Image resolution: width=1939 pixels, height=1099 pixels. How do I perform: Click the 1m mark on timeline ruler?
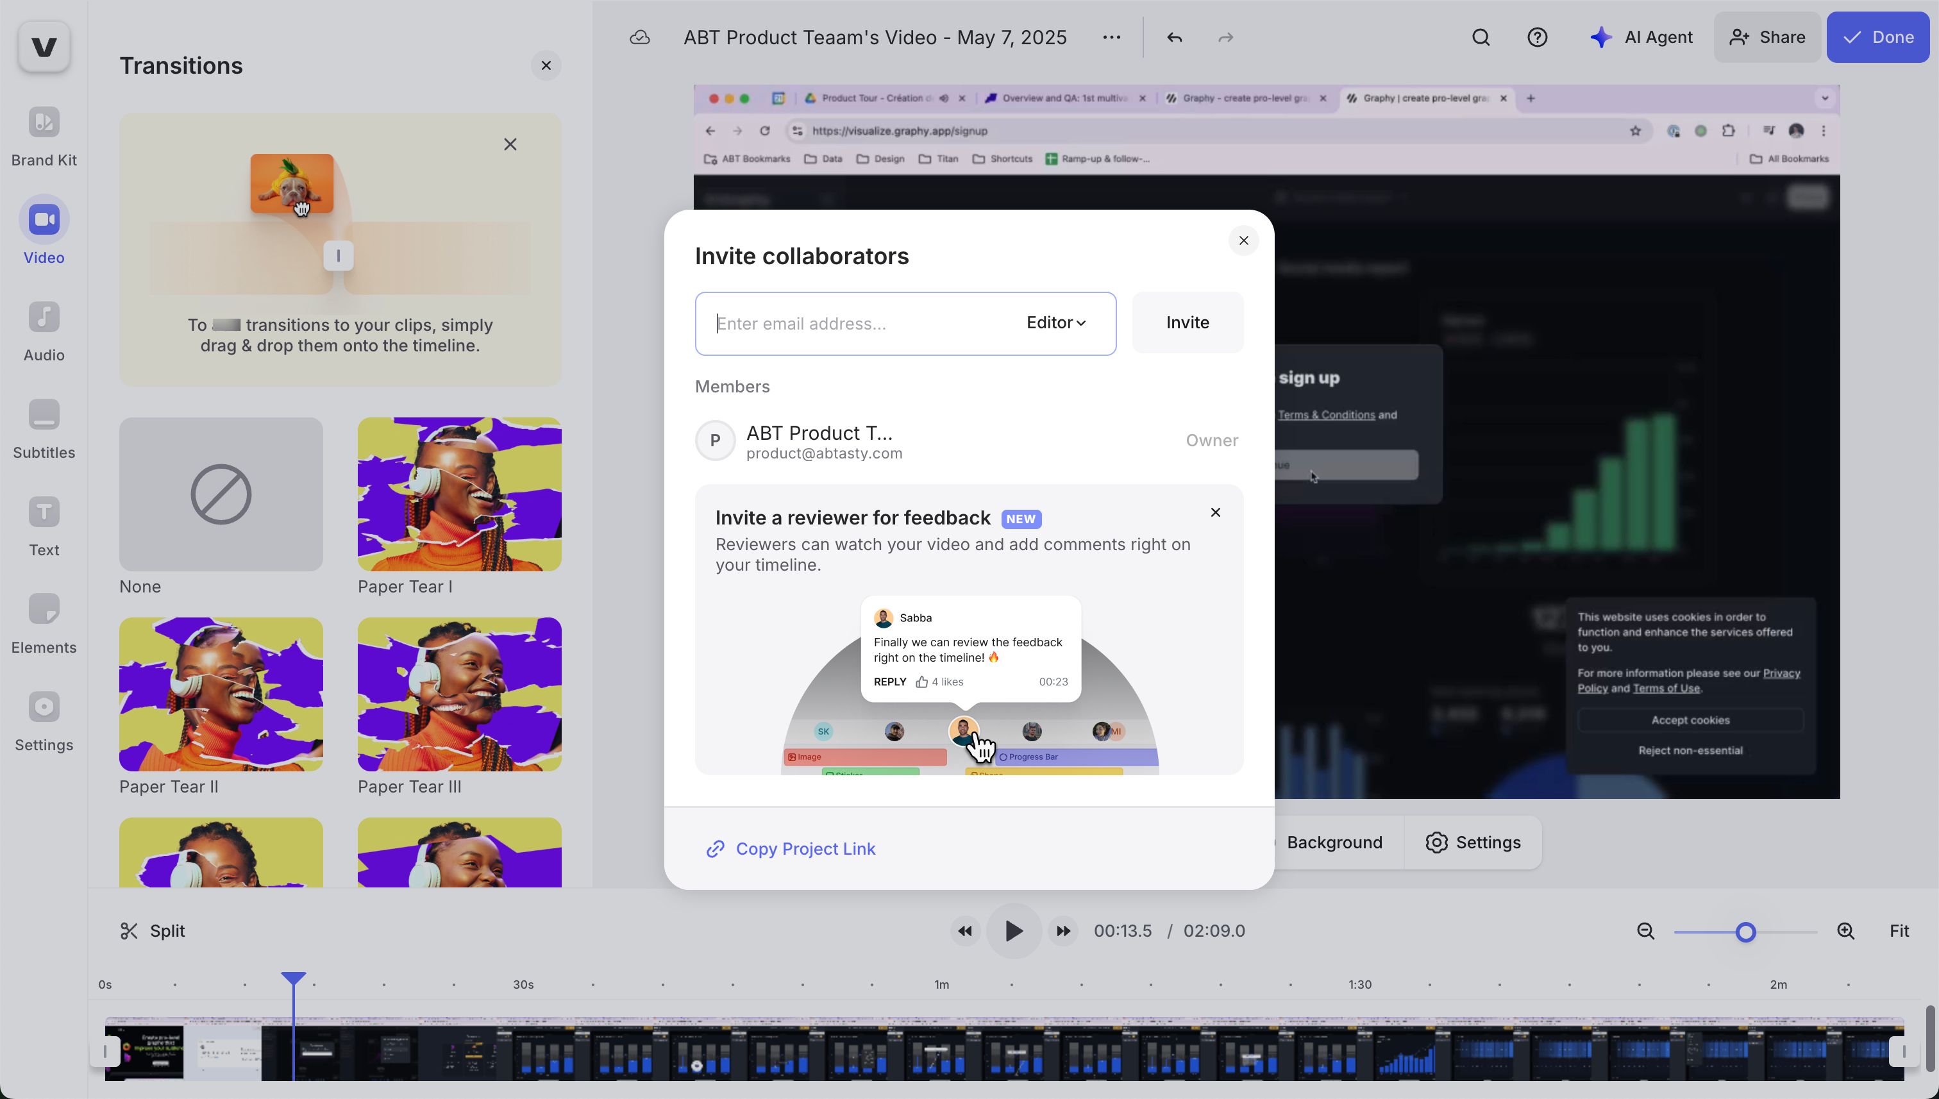941,984
